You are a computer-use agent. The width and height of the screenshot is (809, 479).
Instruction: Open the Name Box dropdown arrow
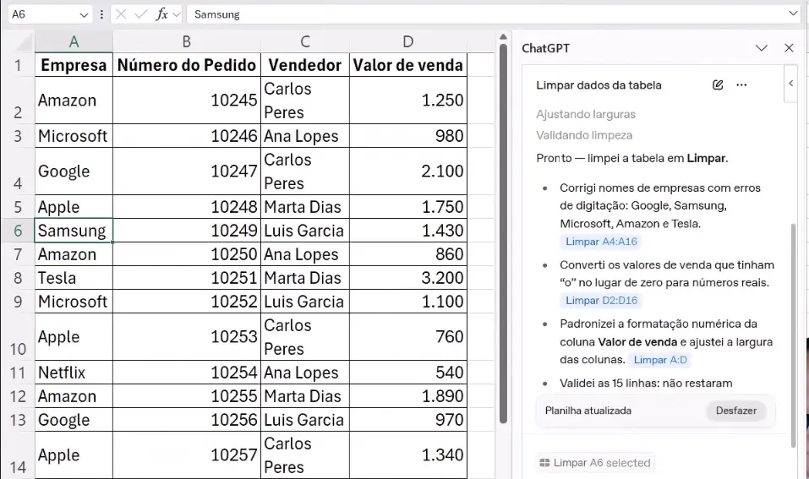[84, 15]
